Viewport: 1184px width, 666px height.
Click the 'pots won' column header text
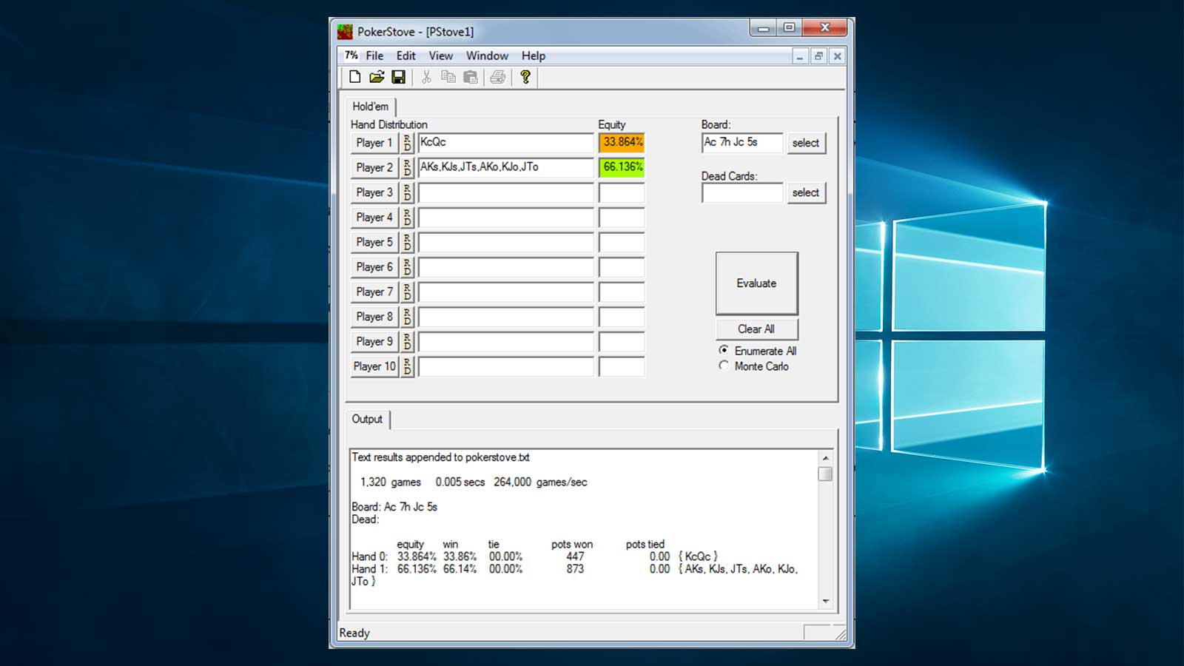click(x=572, y=545)
